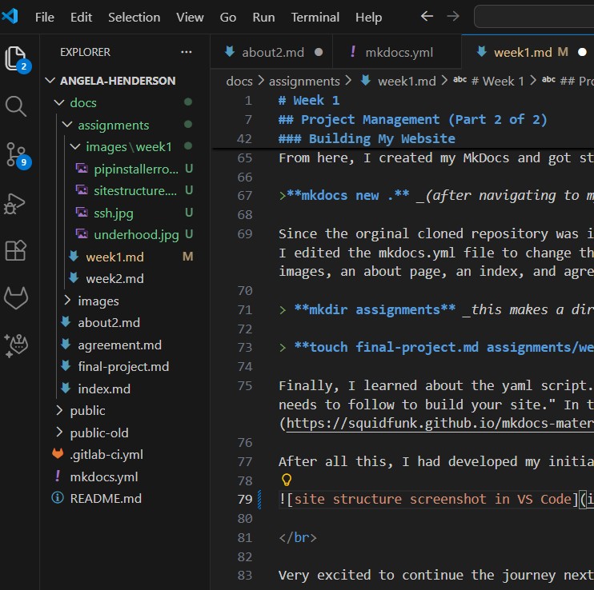Open the Selection menu

tap(134, 17)
